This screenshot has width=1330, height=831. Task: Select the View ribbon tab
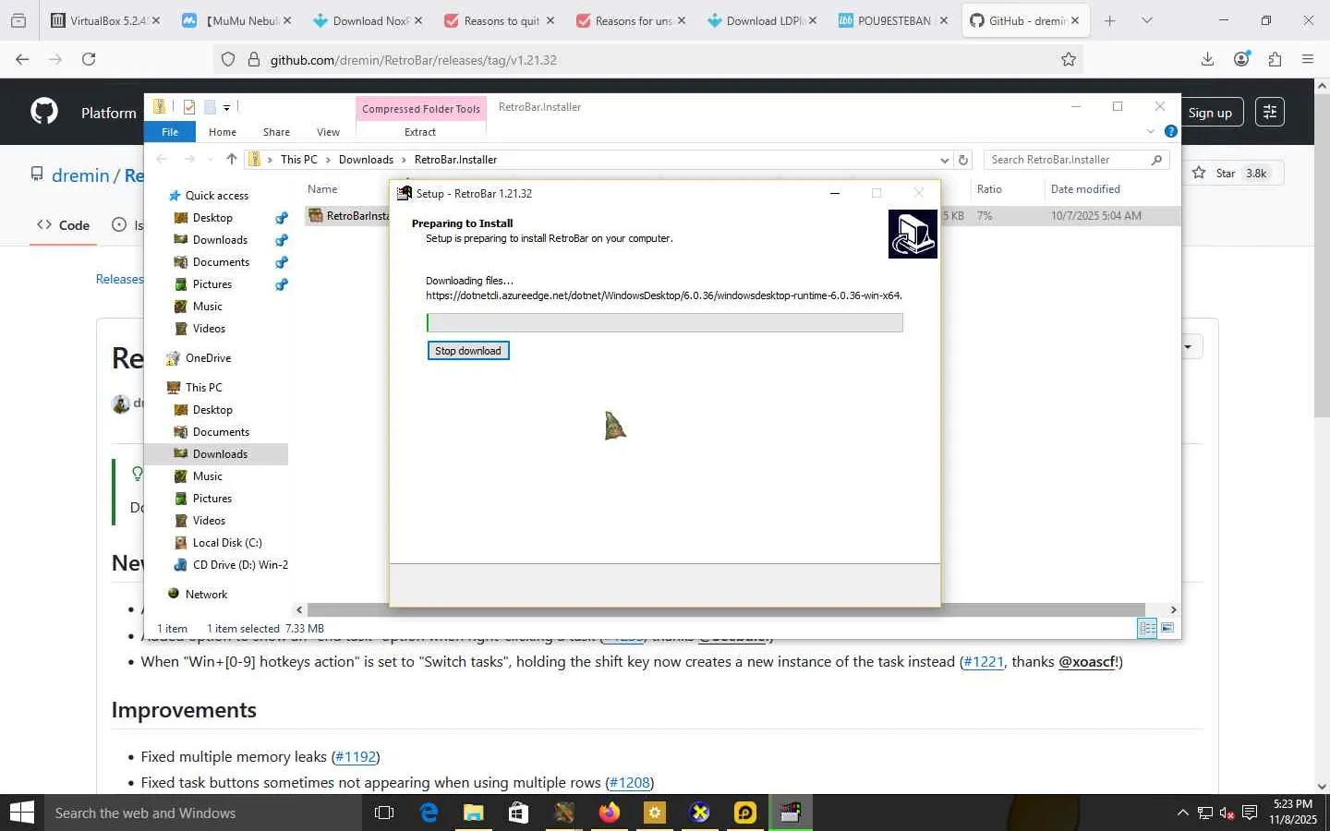328,132
